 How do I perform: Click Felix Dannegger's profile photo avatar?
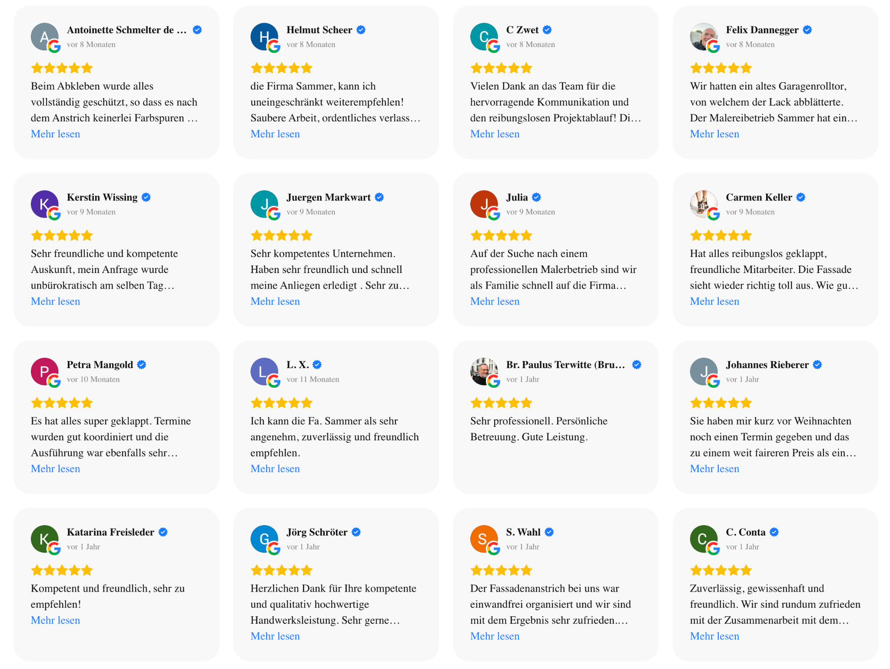pyautogui.click(x=704, y=37)
